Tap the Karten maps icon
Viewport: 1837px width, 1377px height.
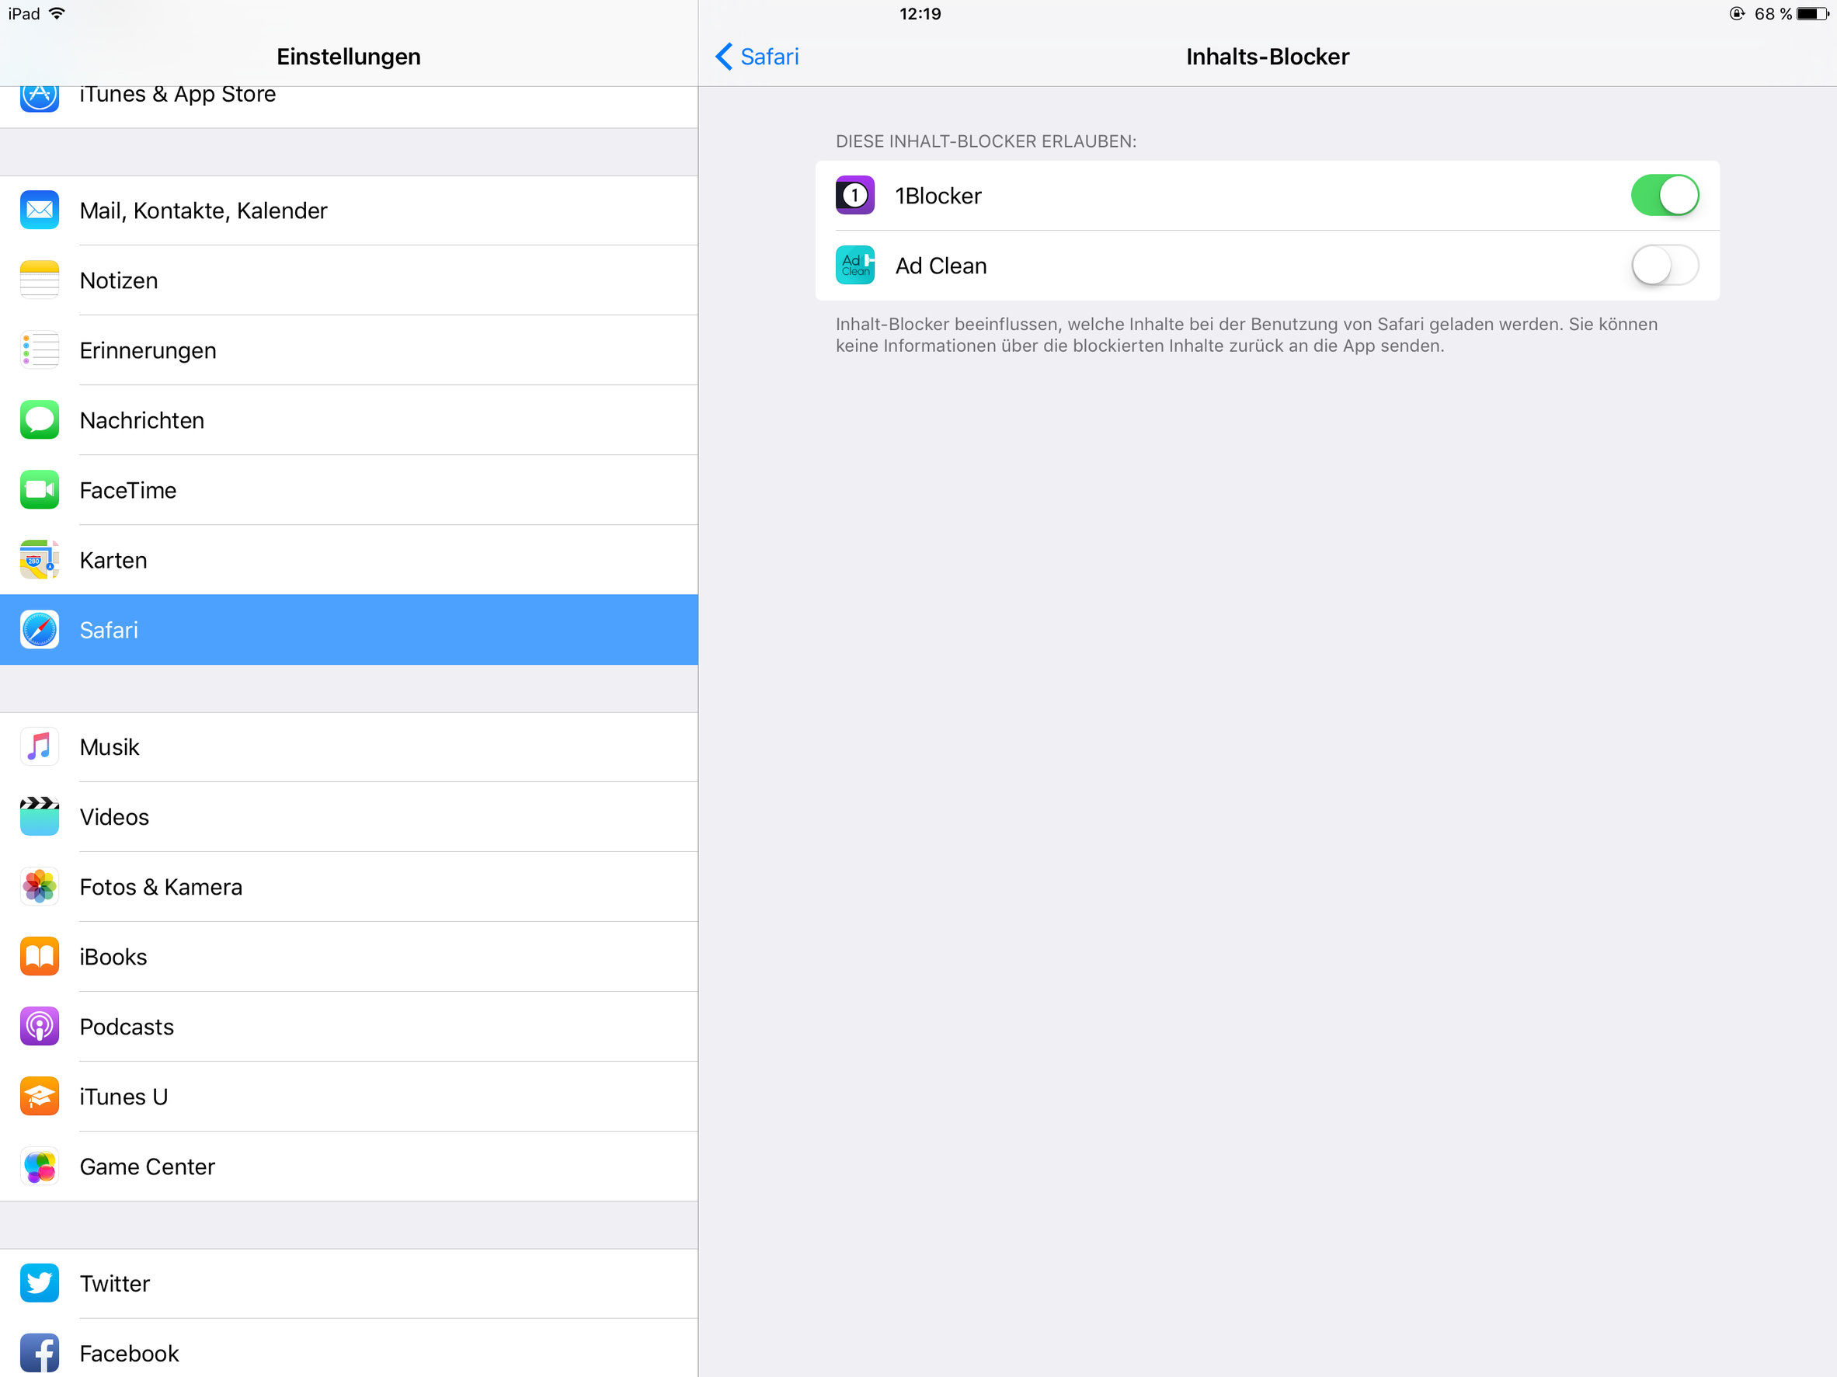(x=39, y=560)
